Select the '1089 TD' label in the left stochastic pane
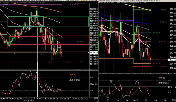Screen dimensions: 176x102 click(73, 74)
